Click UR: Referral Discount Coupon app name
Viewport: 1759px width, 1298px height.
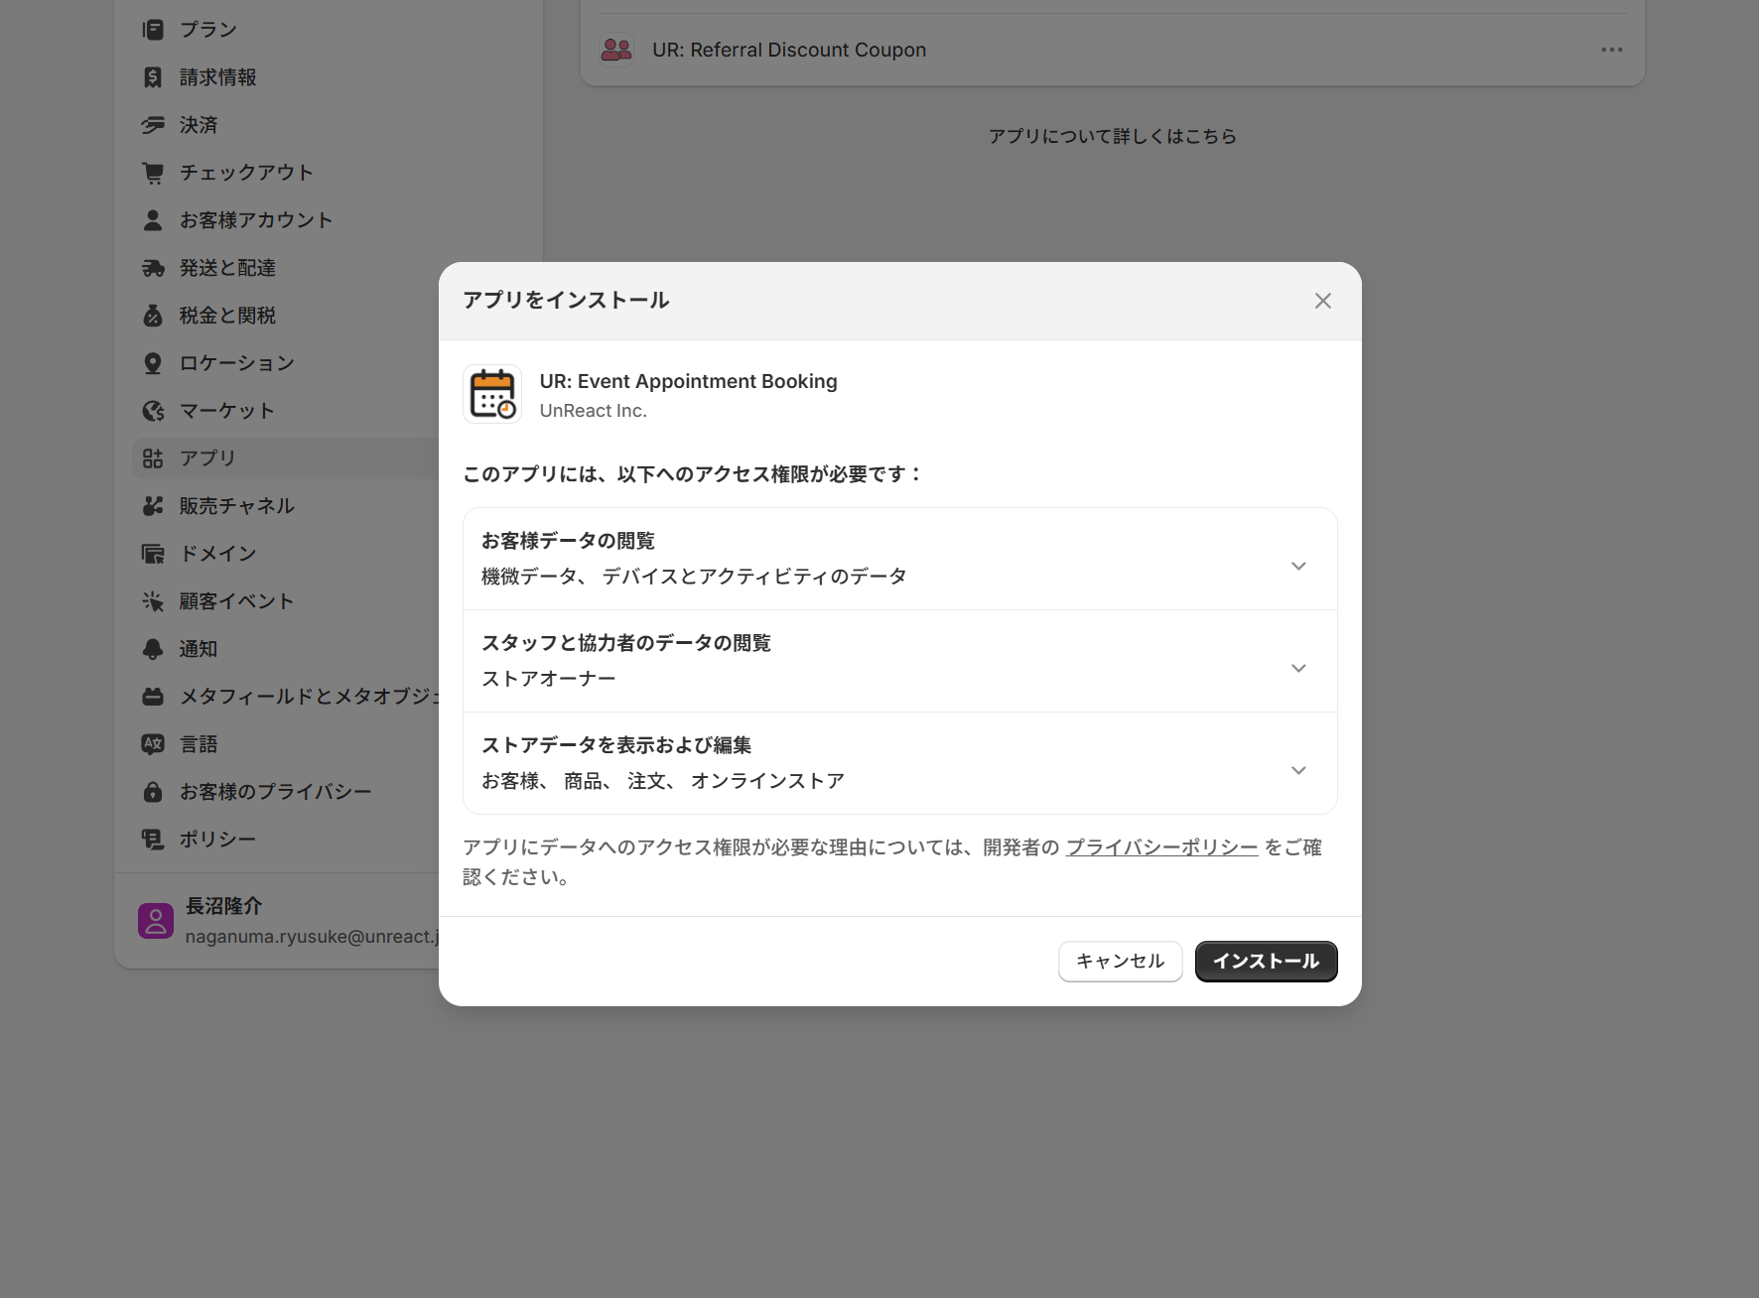[x=789, y=50]
